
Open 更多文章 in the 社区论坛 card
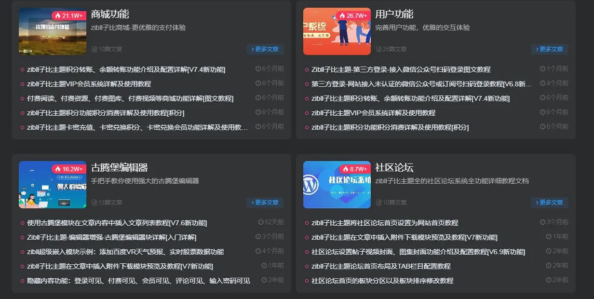coord(550,203)
